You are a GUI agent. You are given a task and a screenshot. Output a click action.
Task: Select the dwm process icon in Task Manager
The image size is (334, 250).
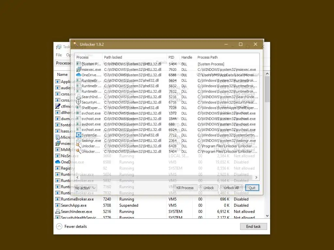(x=57, y=118)
